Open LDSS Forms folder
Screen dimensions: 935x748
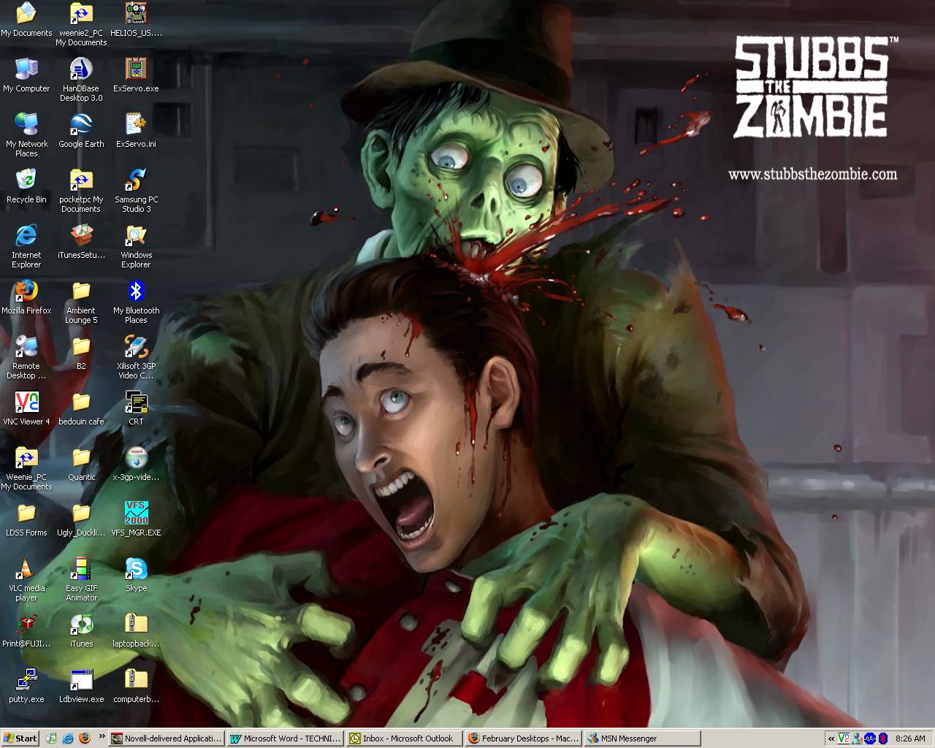(26, 519)
